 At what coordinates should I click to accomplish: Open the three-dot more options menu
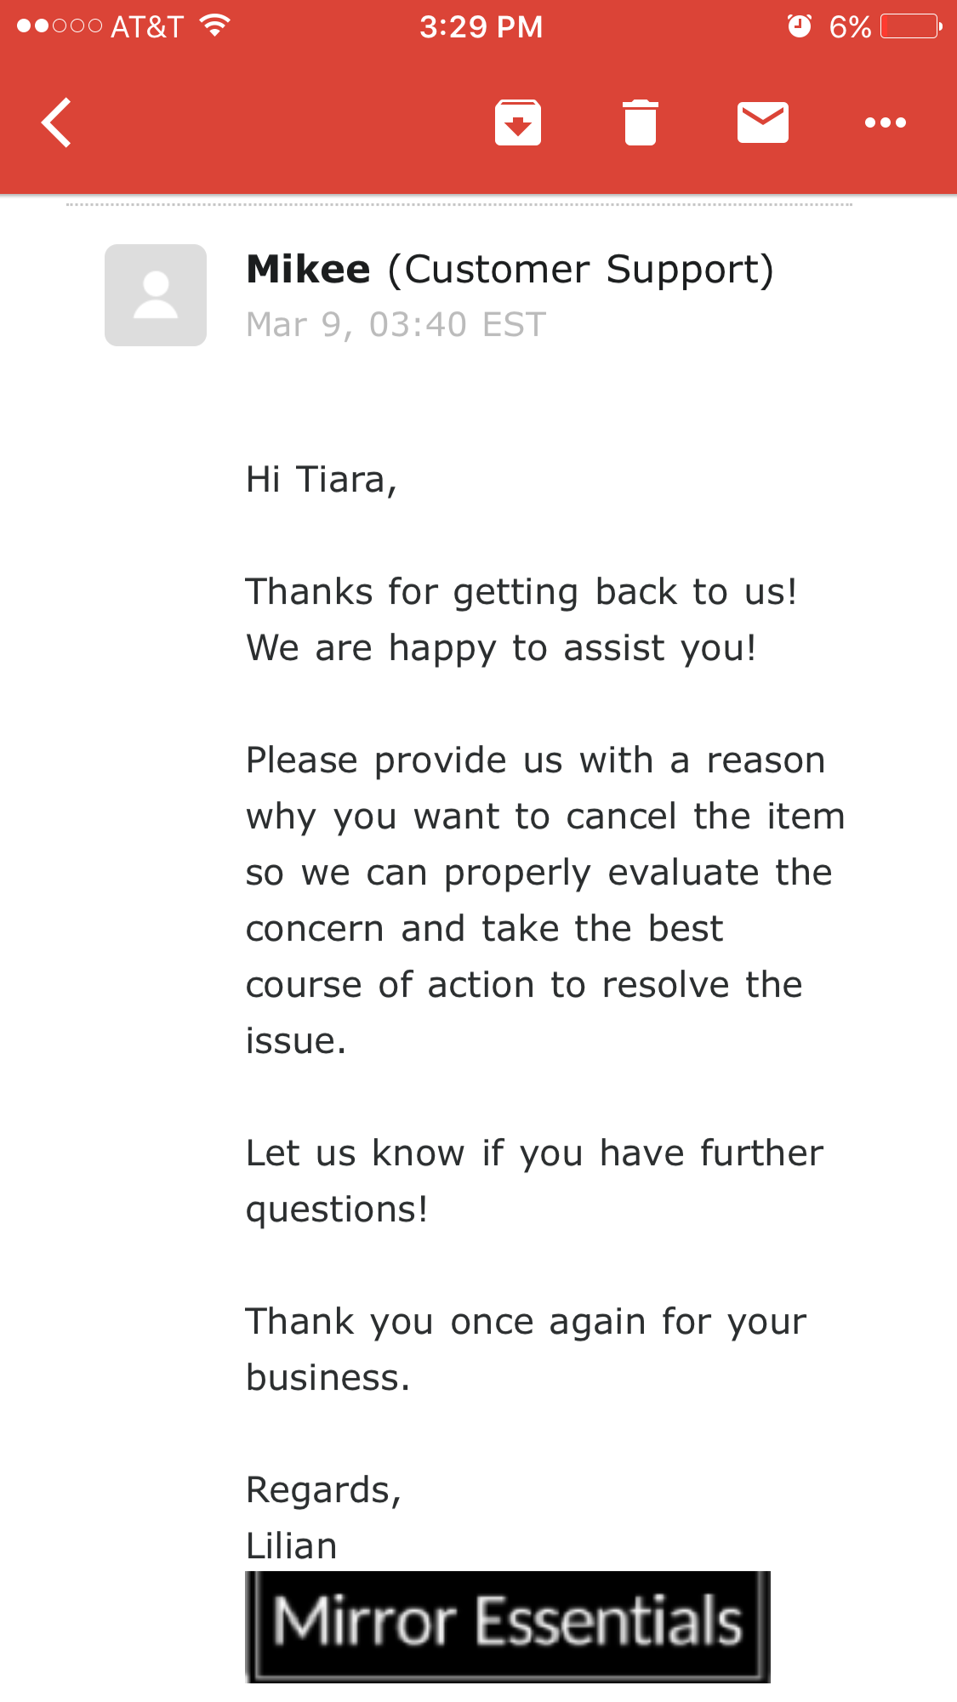click(x=886, y=122)
